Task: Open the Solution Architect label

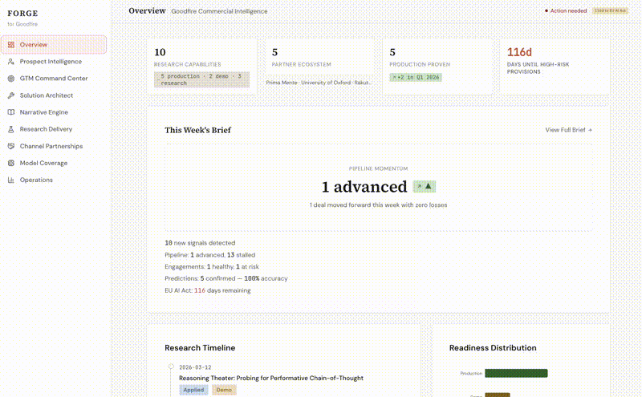Action: [47, 95]
